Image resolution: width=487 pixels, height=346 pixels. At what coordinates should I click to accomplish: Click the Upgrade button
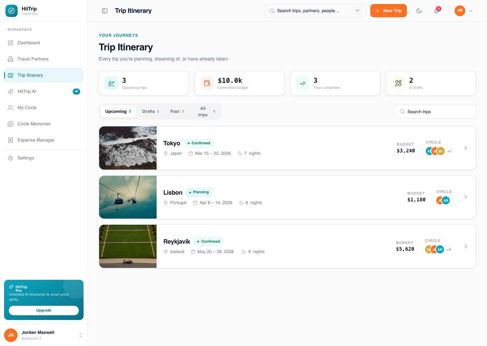pos(44,310)
